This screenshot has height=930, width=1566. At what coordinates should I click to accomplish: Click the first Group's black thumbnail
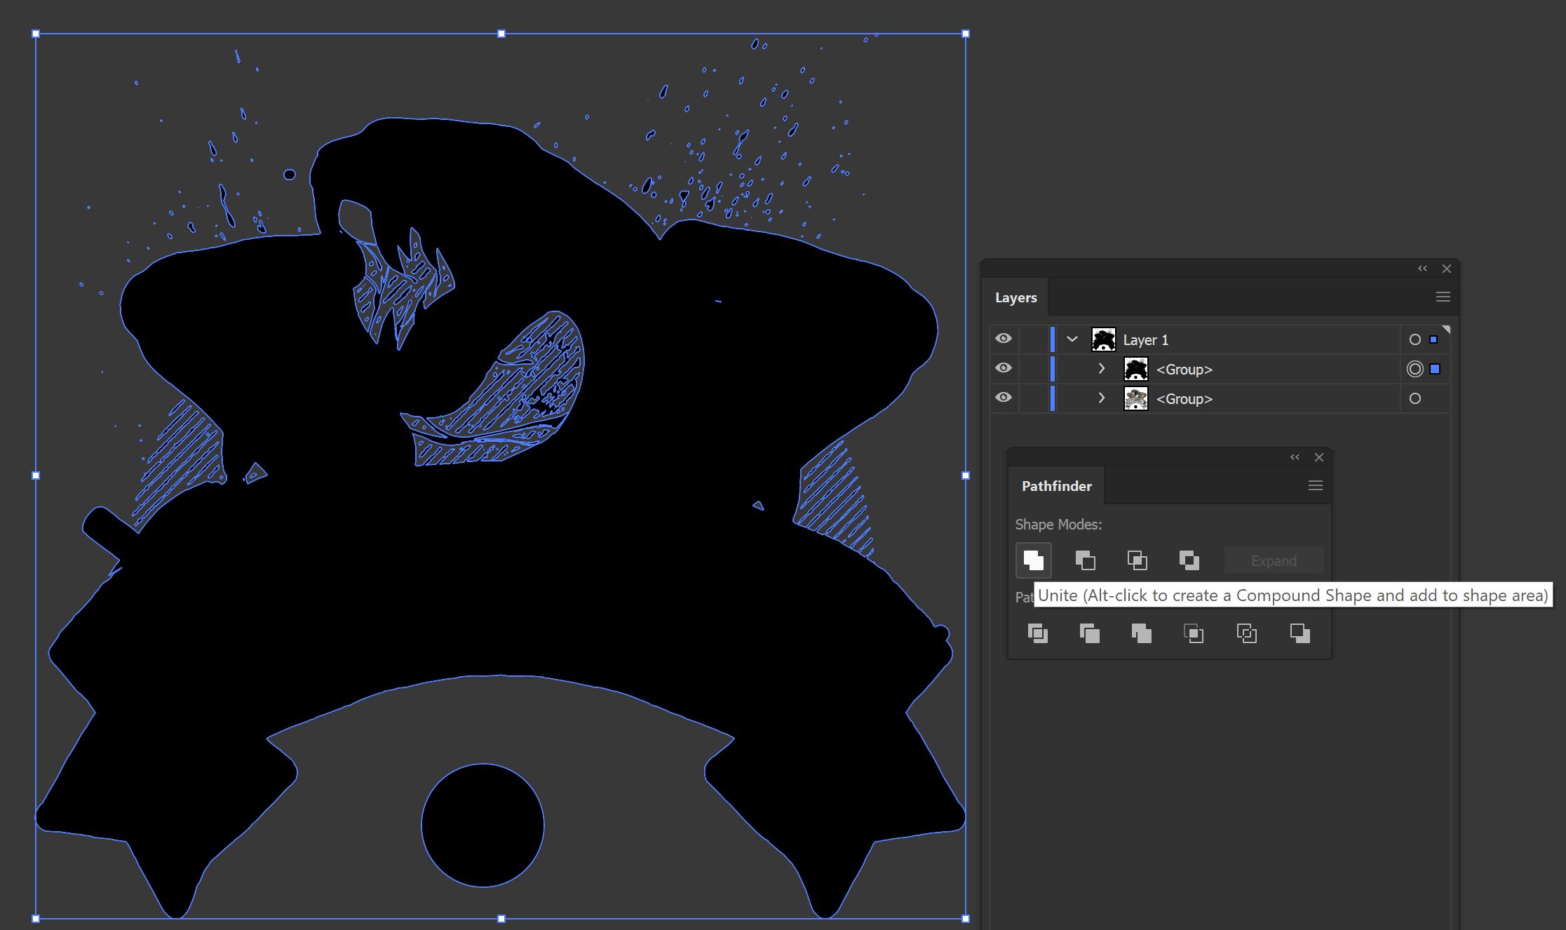pos(1136,369)
